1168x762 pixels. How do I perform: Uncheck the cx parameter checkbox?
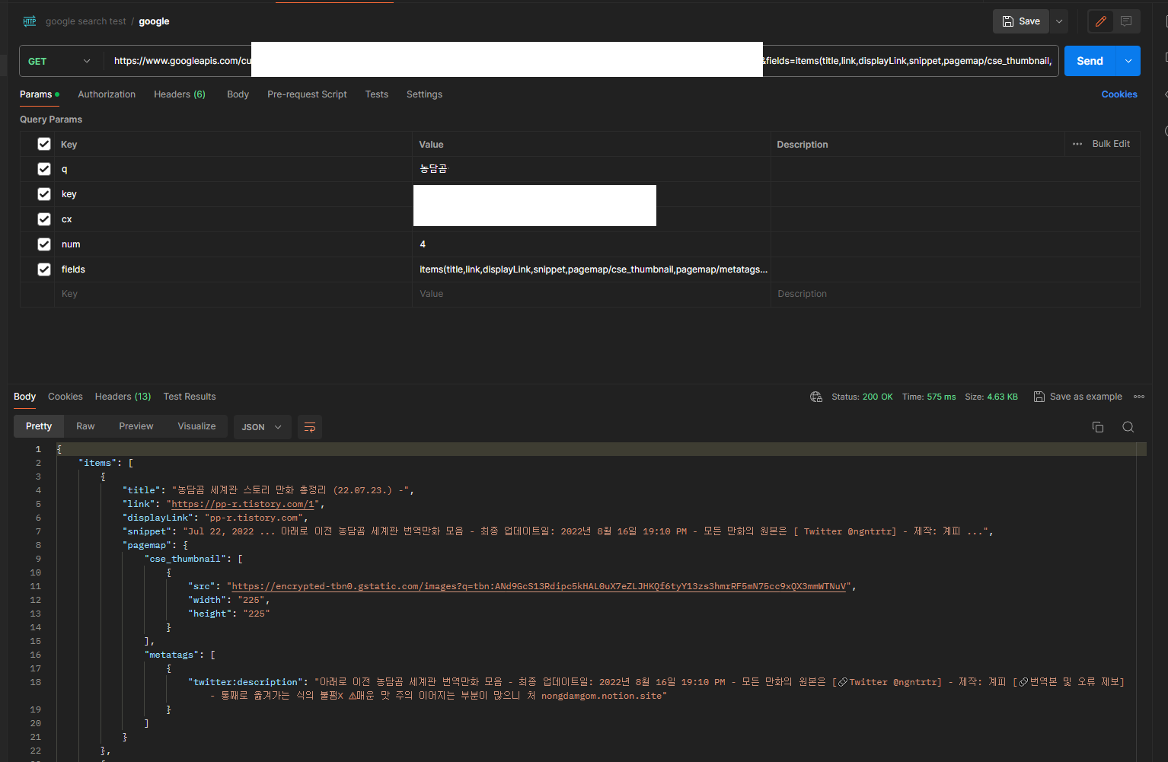tap(44, 219)
